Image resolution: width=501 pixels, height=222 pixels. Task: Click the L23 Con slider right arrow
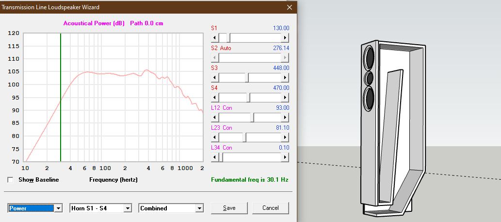285,137
